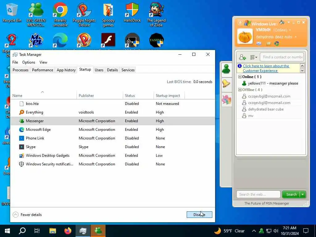Select the Everything startup entry
The height and width of the screenshot is (237, 316).
112,112
